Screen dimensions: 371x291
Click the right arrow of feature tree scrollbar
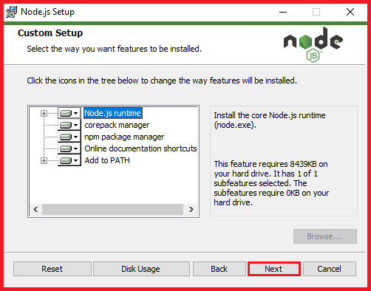click(x=191, y=209)
